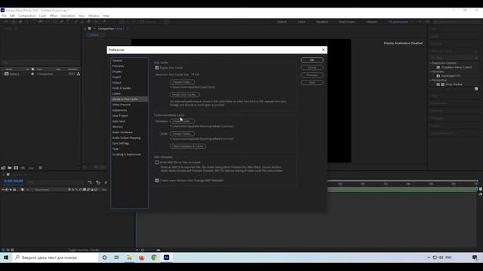Switch to the Learn workspace

[x=302, y=22]
